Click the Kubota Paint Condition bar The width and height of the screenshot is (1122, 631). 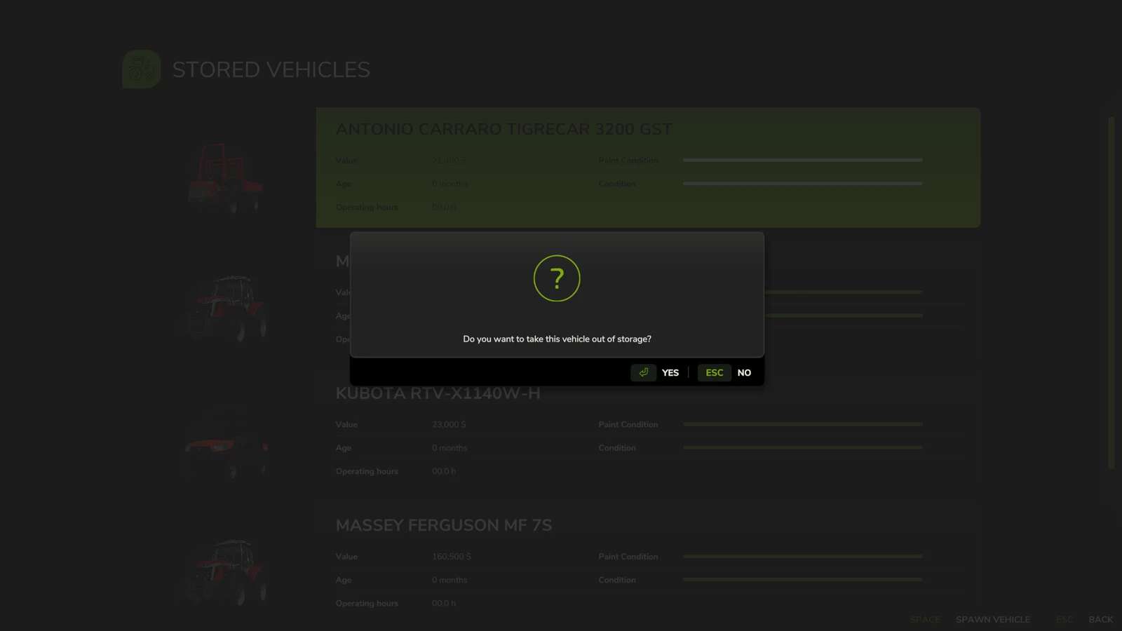pos(802,424)
